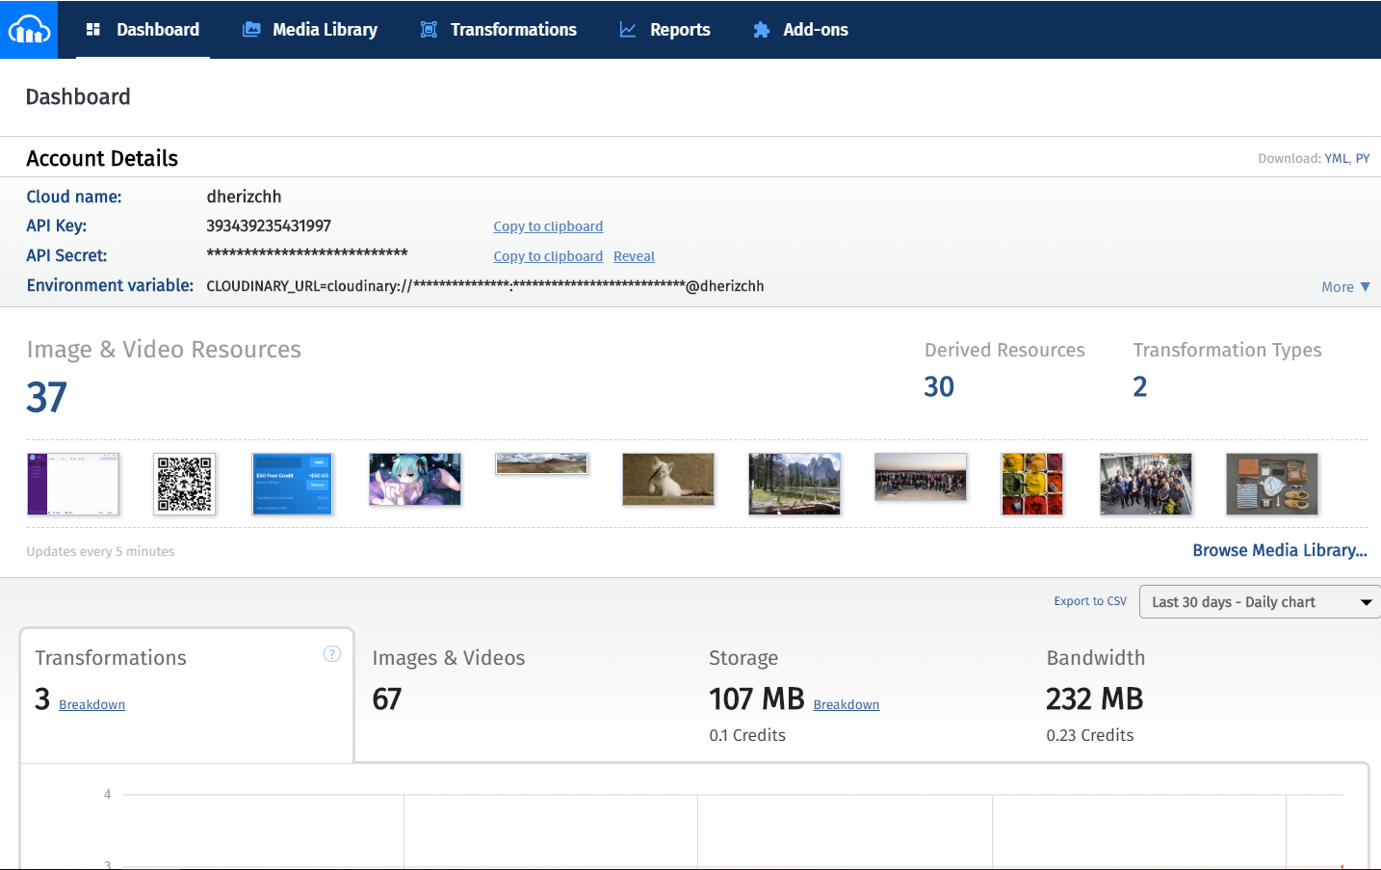
Task: Click the Media Library folder icon
Action: pyautogui.click(x=251, y=30)
